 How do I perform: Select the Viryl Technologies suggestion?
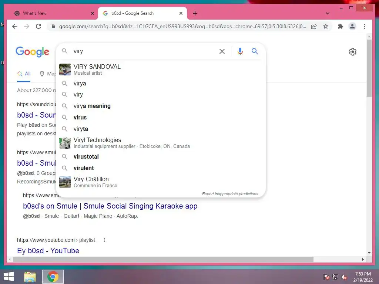click(161, 143)
